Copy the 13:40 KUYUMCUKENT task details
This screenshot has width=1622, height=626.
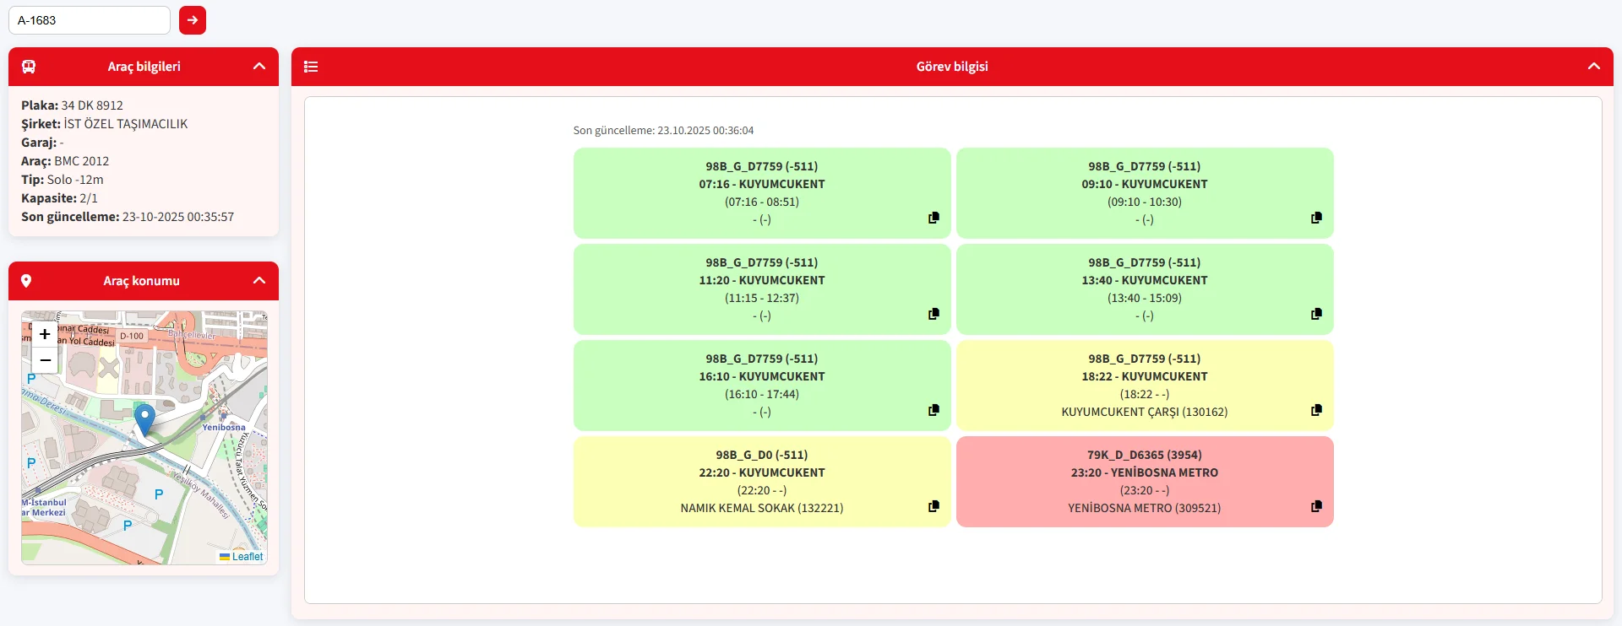click(1316, 314)
